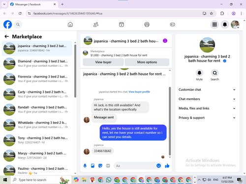Open the account profile picture menu

coord(235,25)
